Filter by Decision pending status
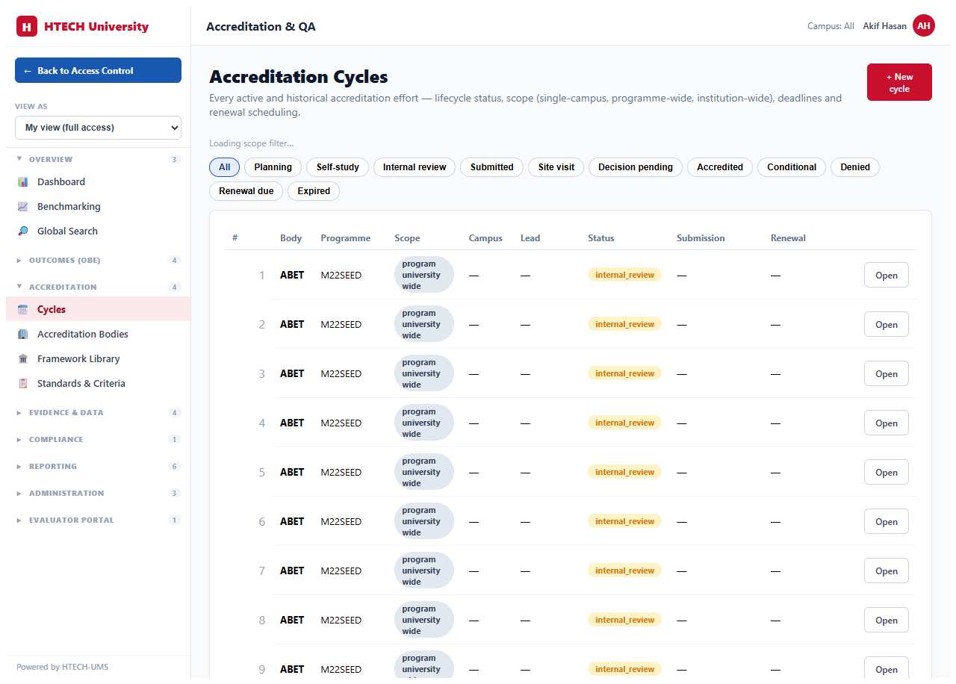956x684 pixels. [x=636, y=167]
